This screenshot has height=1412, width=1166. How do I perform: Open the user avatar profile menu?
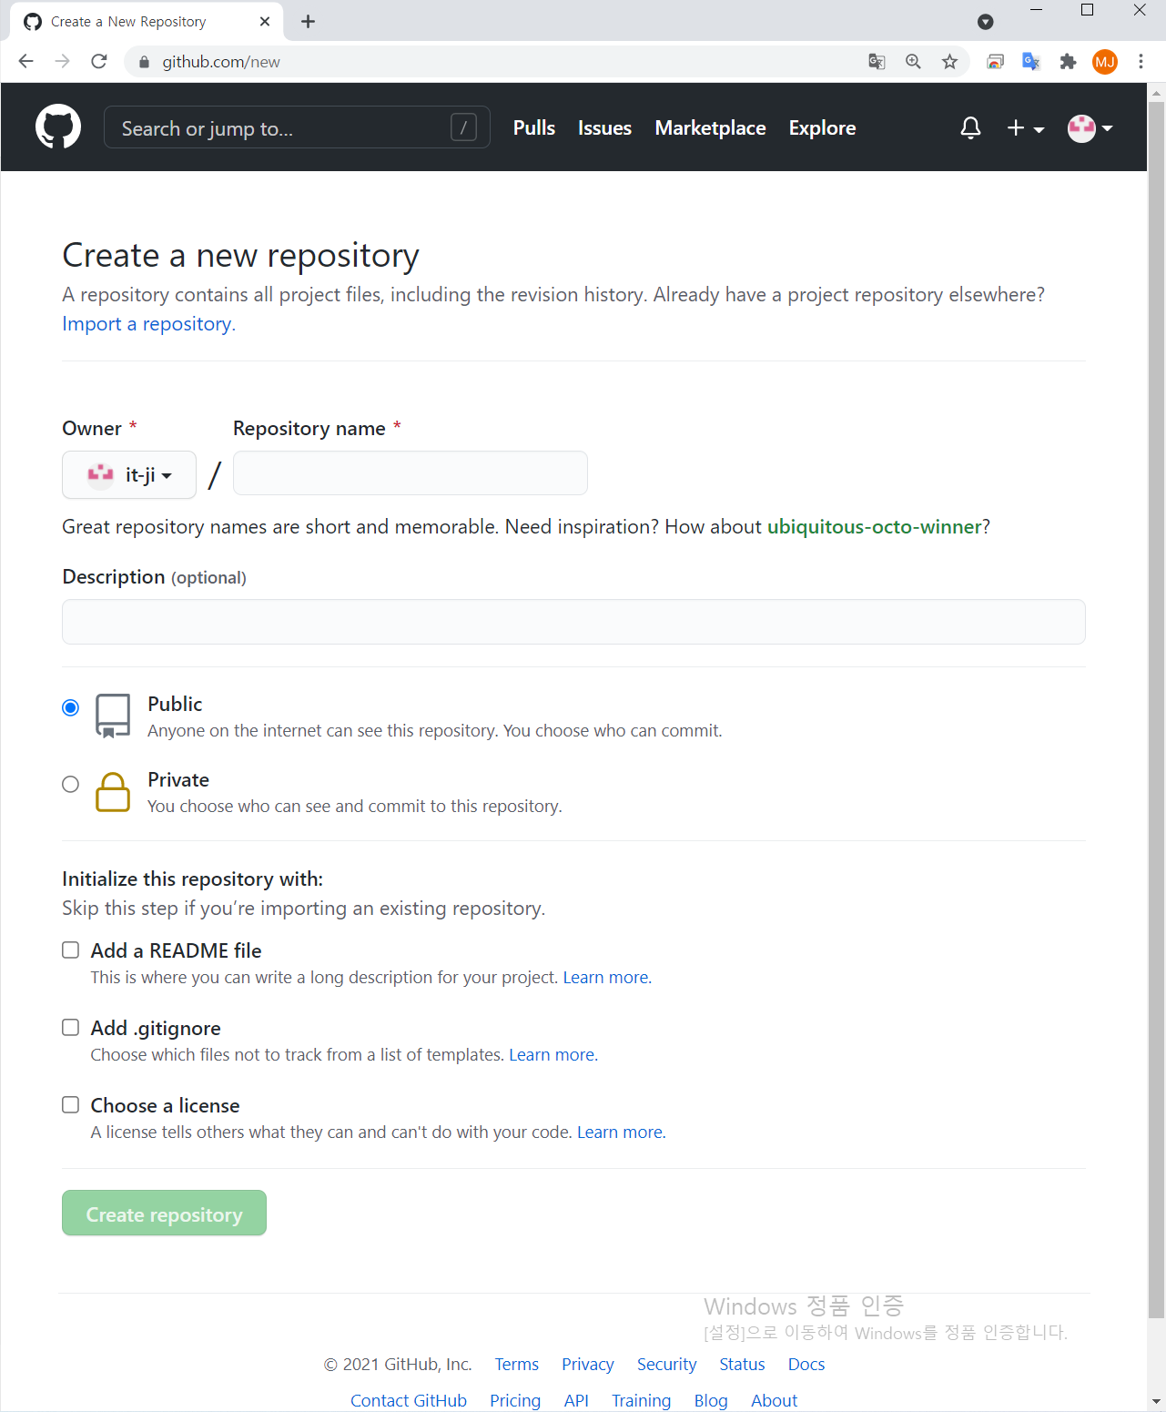point(1090,128)
